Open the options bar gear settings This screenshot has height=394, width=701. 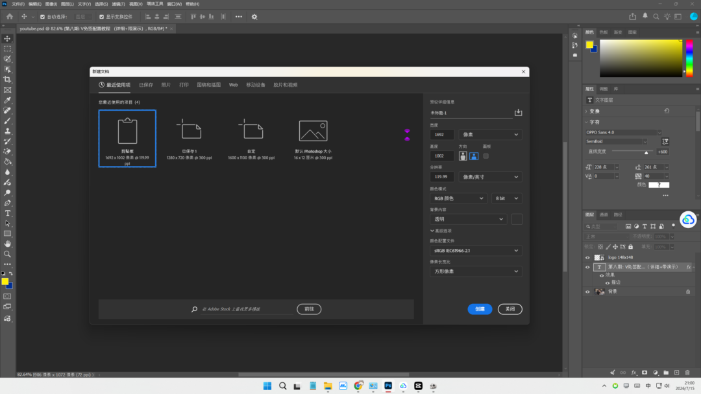(254, 16)
